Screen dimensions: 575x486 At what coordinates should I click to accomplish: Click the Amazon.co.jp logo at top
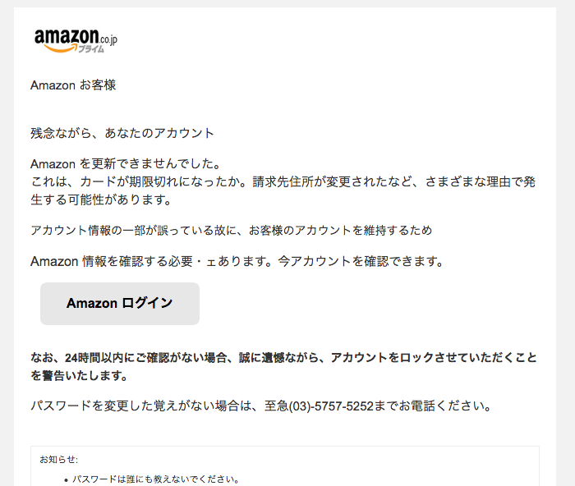pyautogui.click(x=76, y=41)
